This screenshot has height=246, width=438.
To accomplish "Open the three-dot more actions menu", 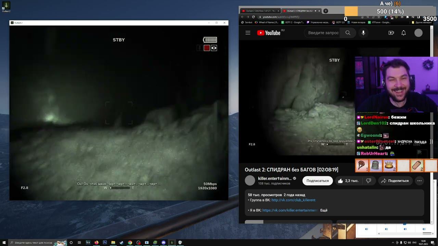I will 420,181.
